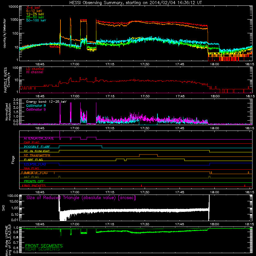Select the 10000 tick value on counts axis

13,7
